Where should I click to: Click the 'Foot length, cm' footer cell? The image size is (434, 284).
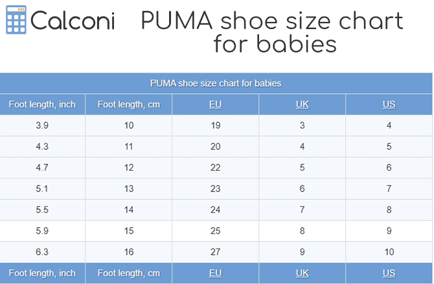point(129,273)
